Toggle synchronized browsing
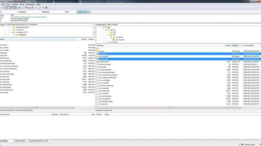This screenshot has width=261, height=146. (x=43, y=8)
